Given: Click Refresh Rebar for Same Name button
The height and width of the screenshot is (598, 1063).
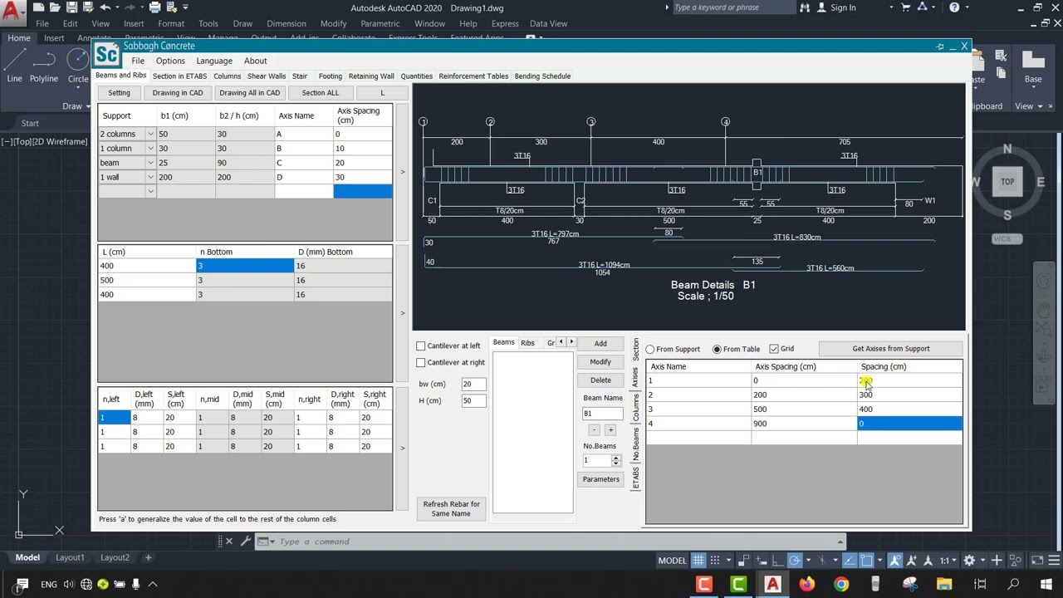Looking at the screenshot, I should pyautogui.click(x=452, y=509).
